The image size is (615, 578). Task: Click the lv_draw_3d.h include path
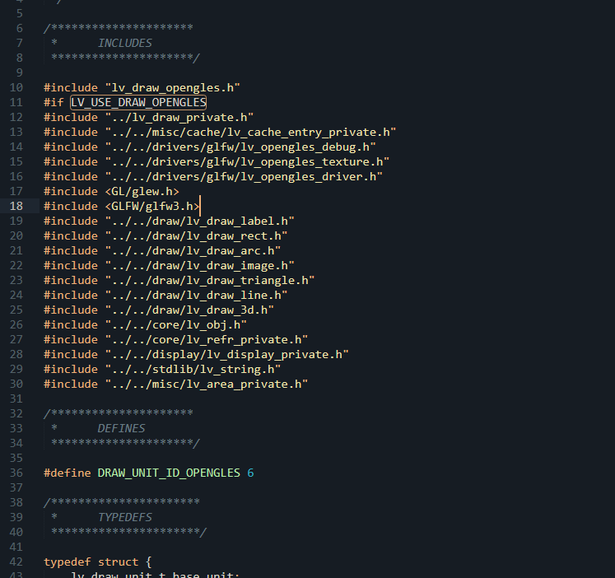point(189,310)
